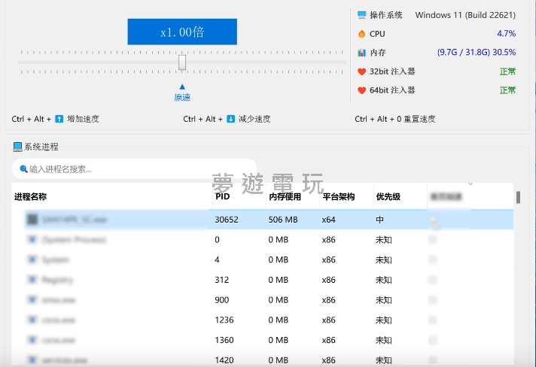This screenshot has height=367, width=536.
Task: Click the speed slider thumb
Action: click(x=182, y=62)
